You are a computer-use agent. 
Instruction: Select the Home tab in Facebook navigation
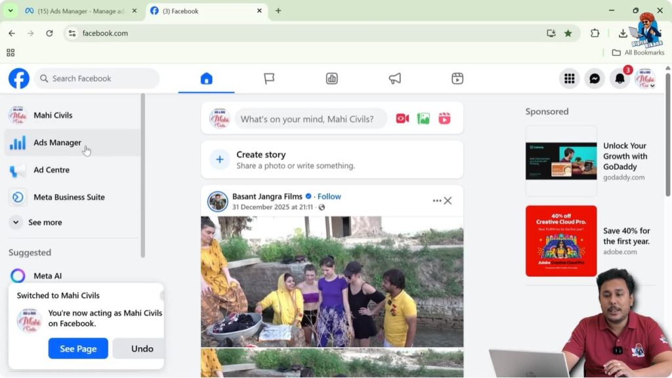click(207, 77)
